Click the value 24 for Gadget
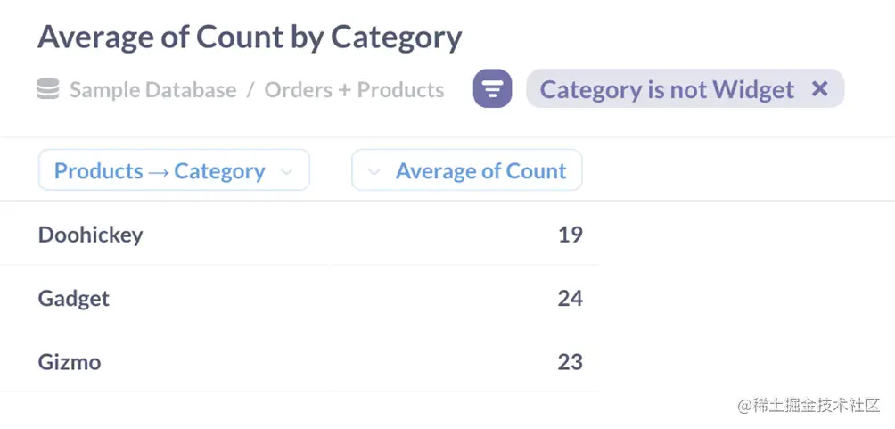 coord(570,299)
